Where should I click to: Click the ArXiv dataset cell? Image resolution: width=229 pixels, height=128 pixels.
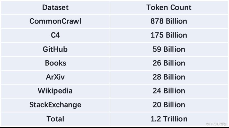tap(55, 77)
